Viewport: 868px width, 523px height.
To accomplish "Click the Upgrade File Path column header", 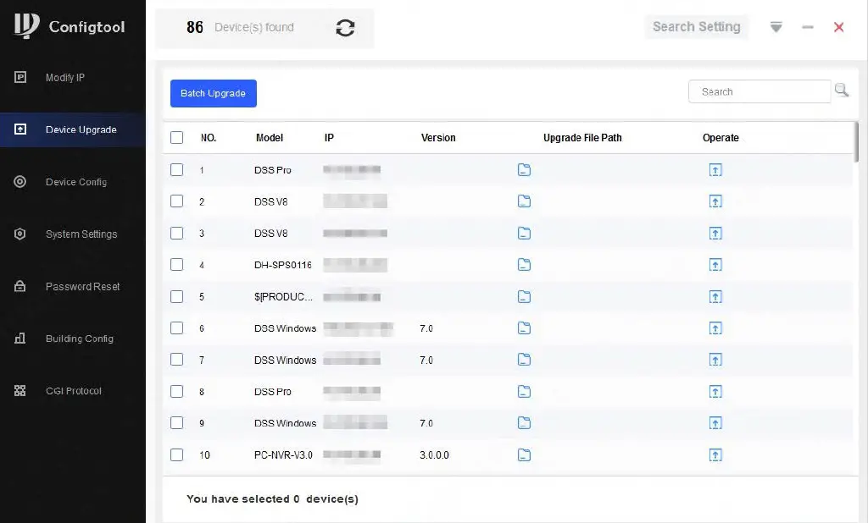I will pos(582,138).
